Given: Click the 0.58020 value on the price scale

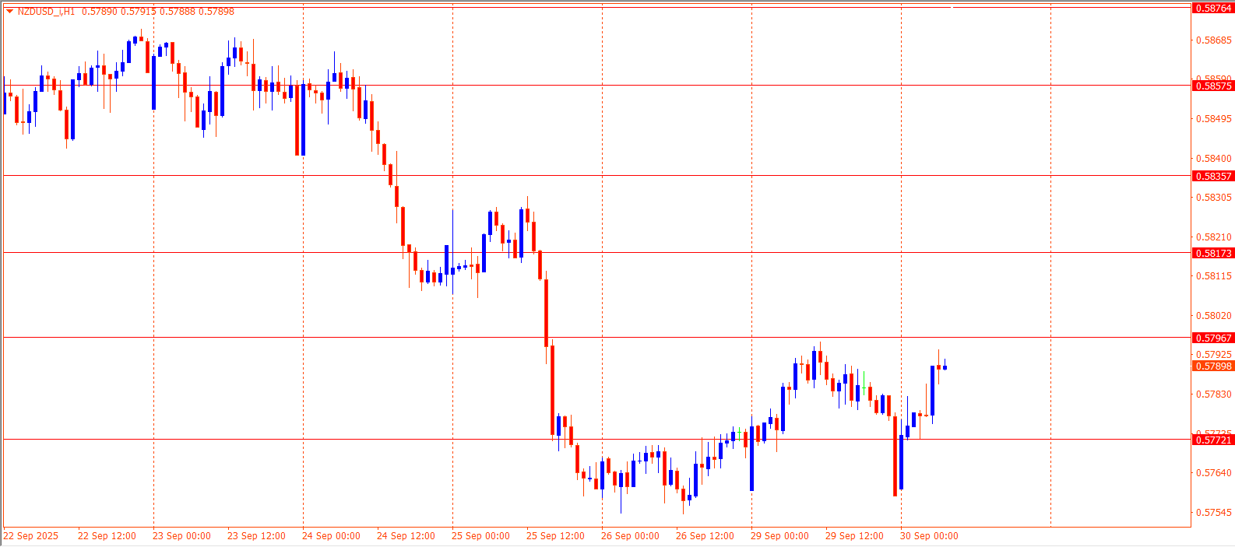Looking at the screenshot, I should 1213,316.
